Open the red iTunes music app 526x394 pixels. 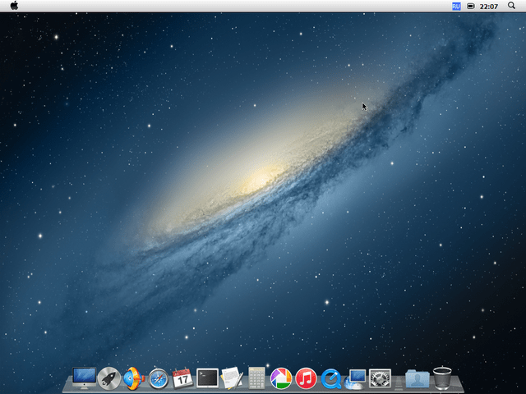coord(306,378)
